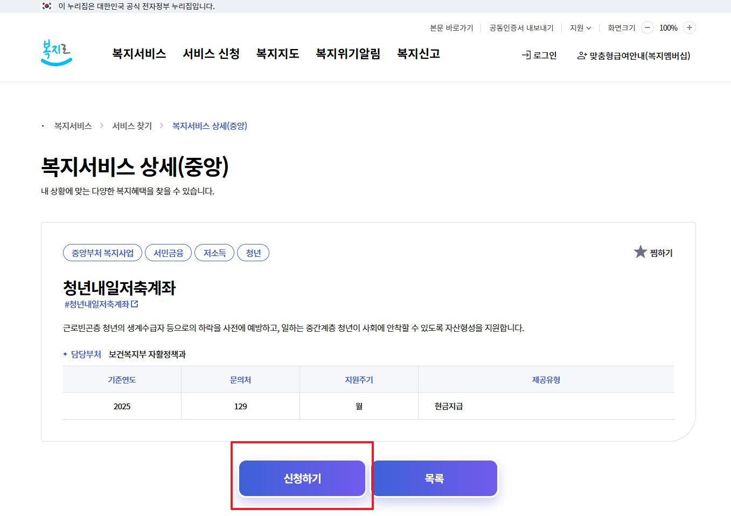Viewport: 731px width, 516px height.
Task: Decrease screen size with minus button
Action: tap(648, 27)
